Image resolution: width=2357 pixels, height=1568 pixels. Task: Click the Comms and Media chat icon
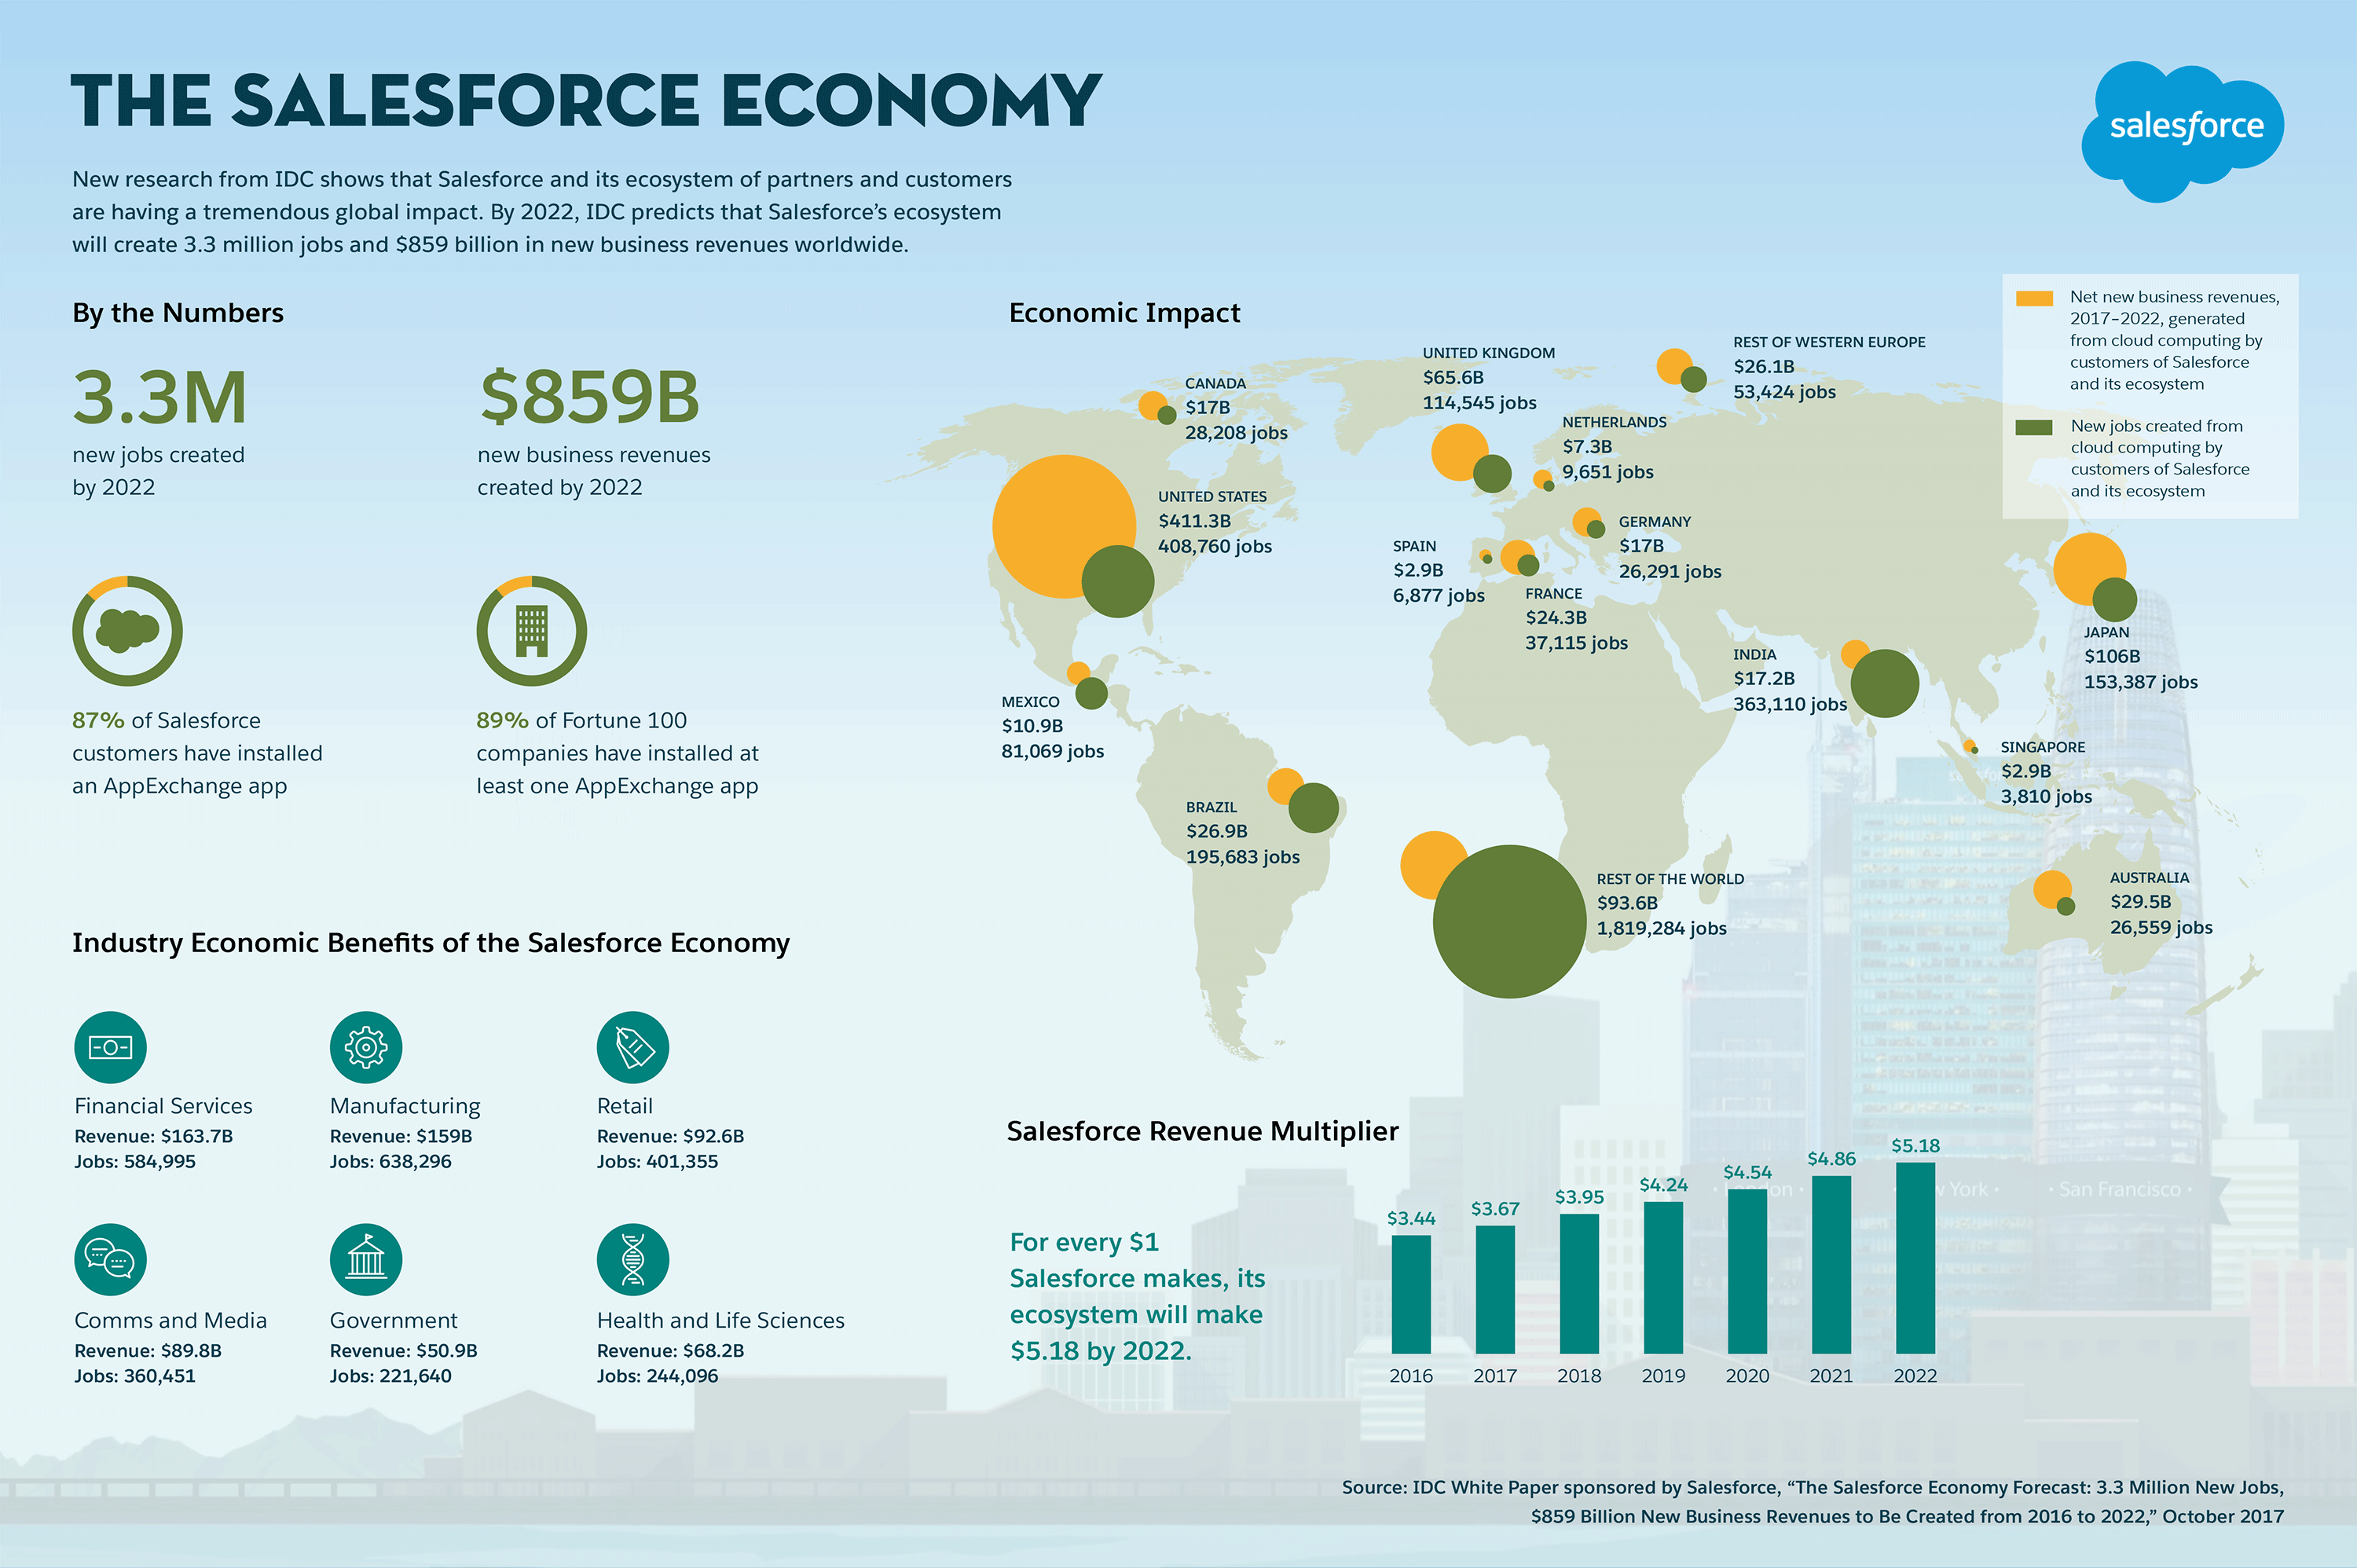click(110, 1260)
